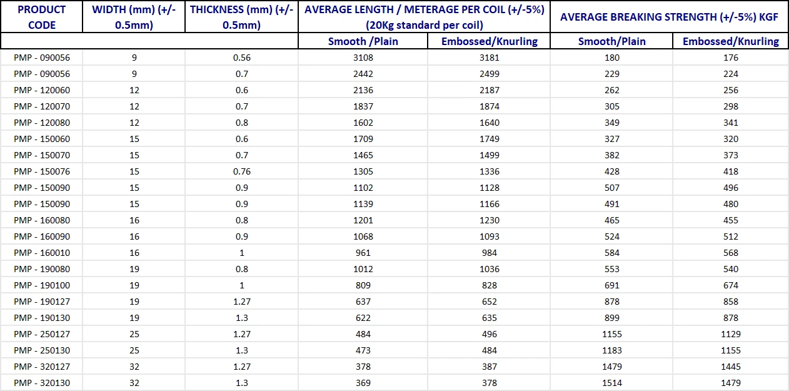This screenshot has width=789, height=391.
Task: Click the AVERAGE BREAKING STRENGTH header
Action: click(x=669, y=18)
